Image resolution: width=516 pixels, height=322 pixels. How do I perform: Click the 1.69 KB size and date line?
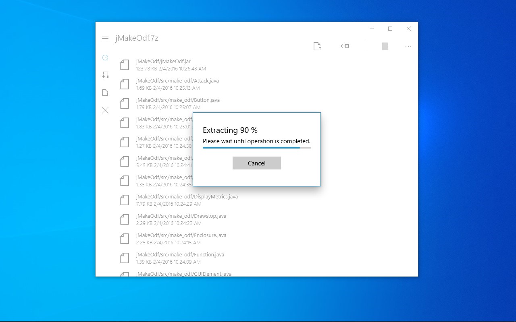(168, 88)
